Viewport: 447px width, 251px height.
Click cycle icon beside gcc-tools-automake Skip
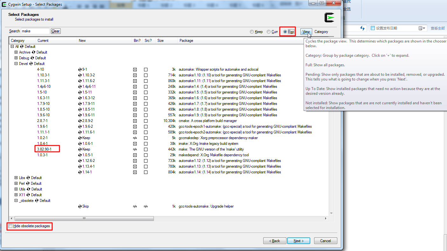point(80,206)
